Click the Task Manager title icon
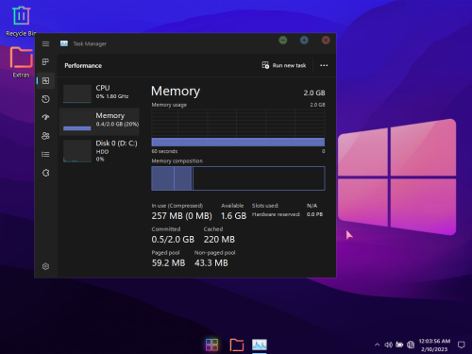 tap(64, 43)
